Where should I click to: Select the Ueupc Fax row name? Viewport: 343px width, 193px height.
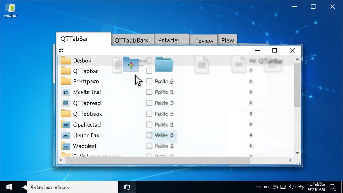click(x=86, y=135)
